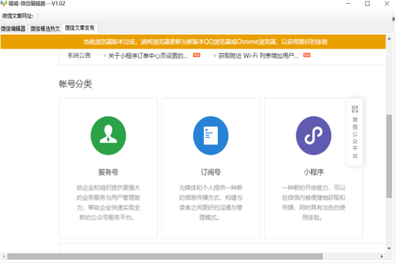395x263 pixels.
Task: Click the app logo in the title bar
Action: point(5,5)
